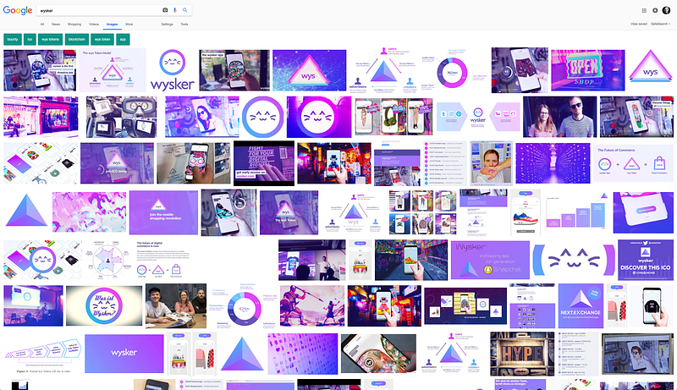Switch to the Videos tab
Image resolution: width=677 pixels, height=390 pixels.
(94, 25)
